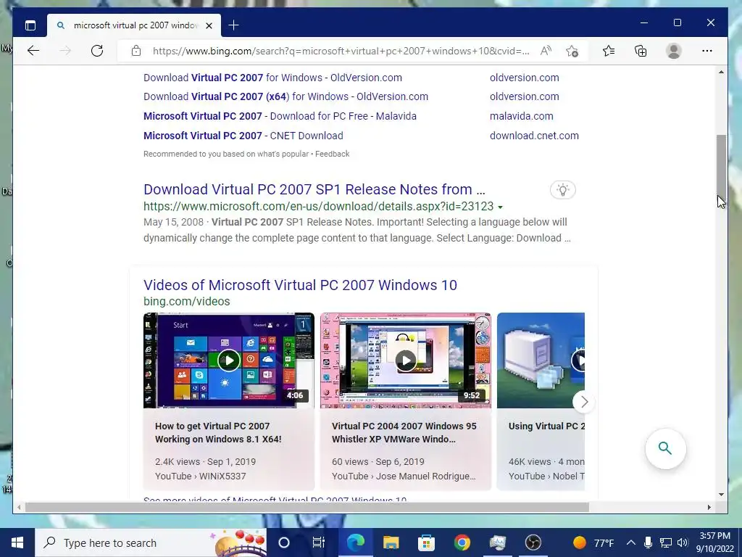This screenshot has width=742, height=557.
Task: Close the microsoft virtual pc 2007 tab
Action: [x=209, y=25]
